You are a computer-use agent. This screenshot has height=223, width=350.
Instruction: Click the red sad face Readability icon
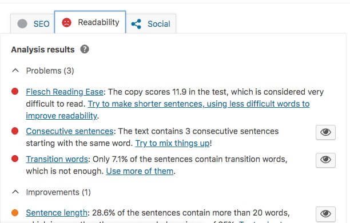(x=66, y=22)
